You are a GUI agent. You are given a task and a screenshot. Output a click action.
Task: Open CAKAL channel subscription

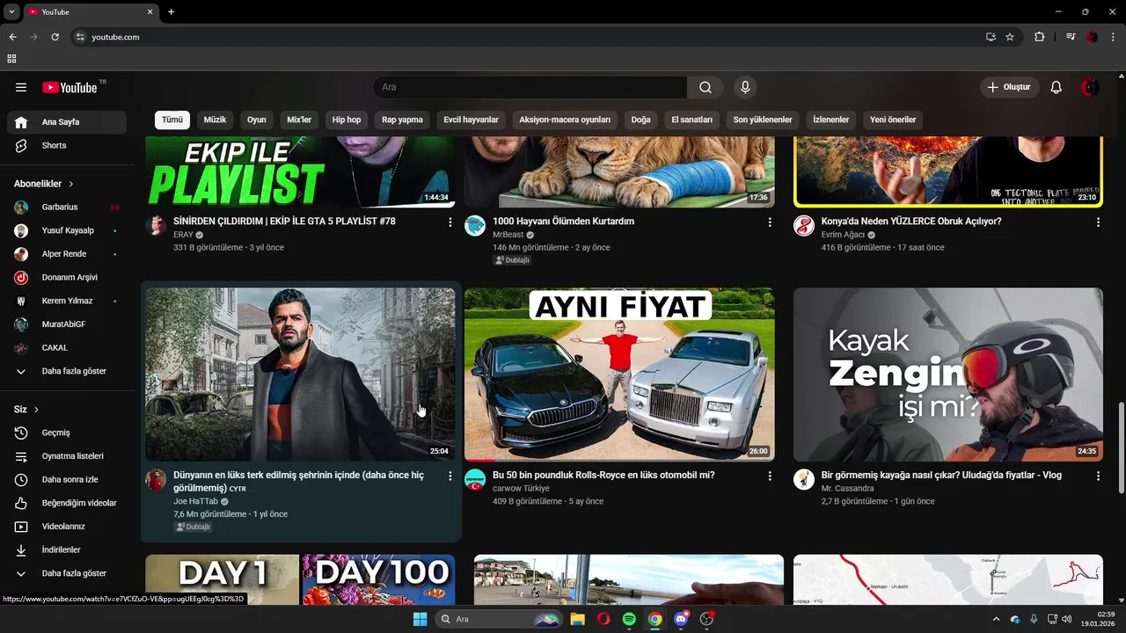click(x=67, y=347)
